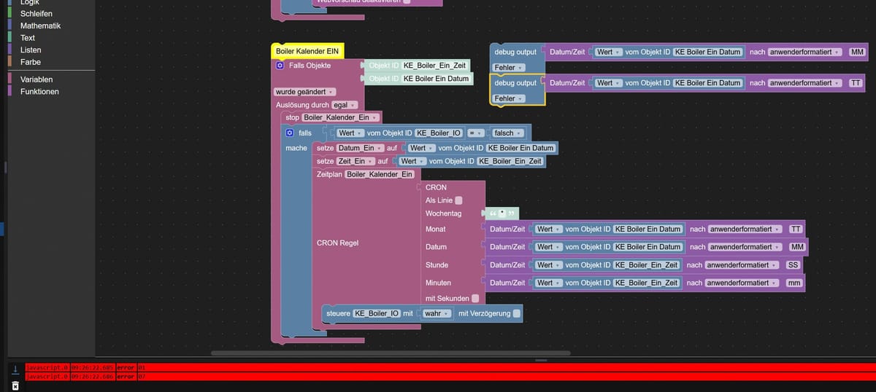Image resolution: width=876 pixels, height=392 pixels.
Task: Select the Mathematik toolbox category
Action: click(40, 26)
